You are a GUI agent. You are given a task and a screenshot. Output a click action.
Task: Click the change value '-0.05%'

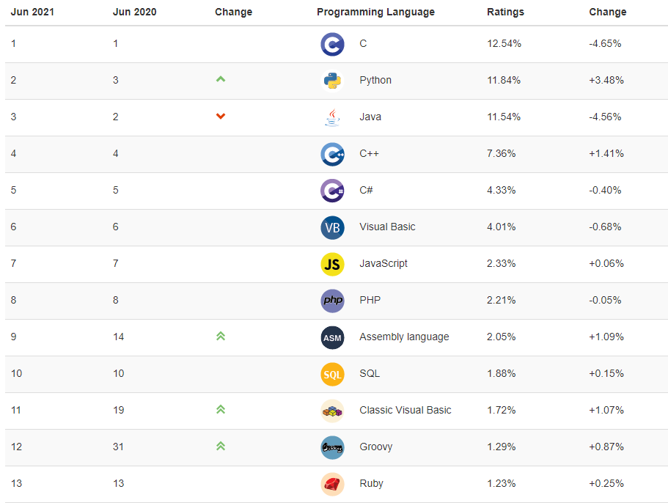tap(606, 300)
